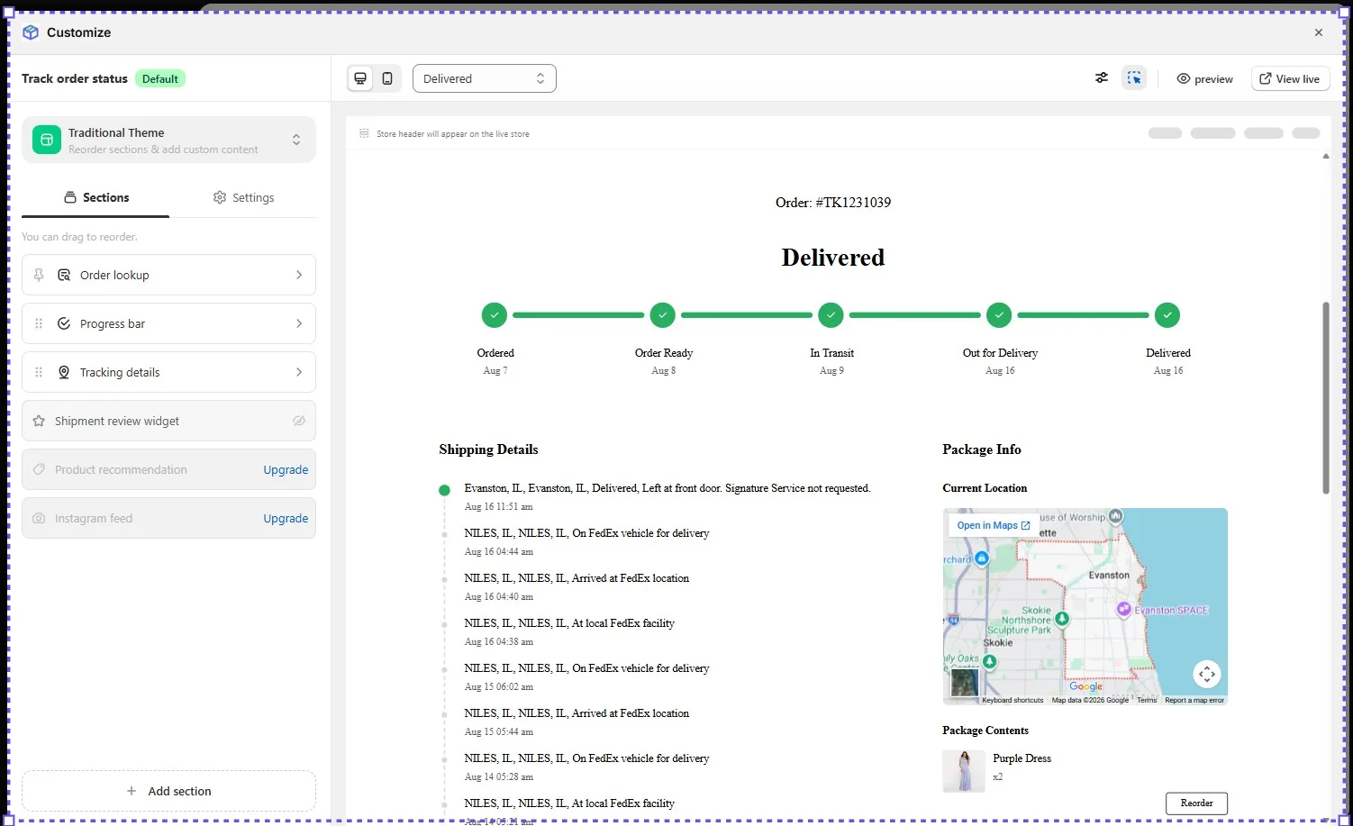Screen dimensions: 1353x826
Task: Click Add section button
Action: click(168, 791)
